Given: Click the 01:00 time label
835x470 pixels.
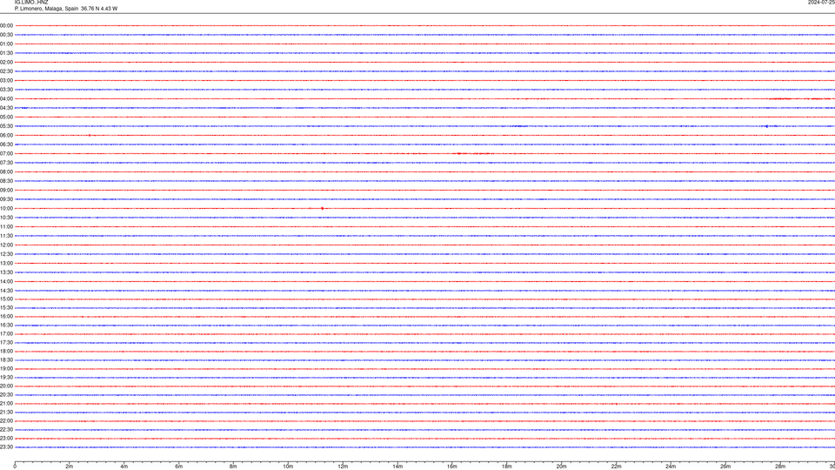Looking at the screenshot, I should [6, 44].
